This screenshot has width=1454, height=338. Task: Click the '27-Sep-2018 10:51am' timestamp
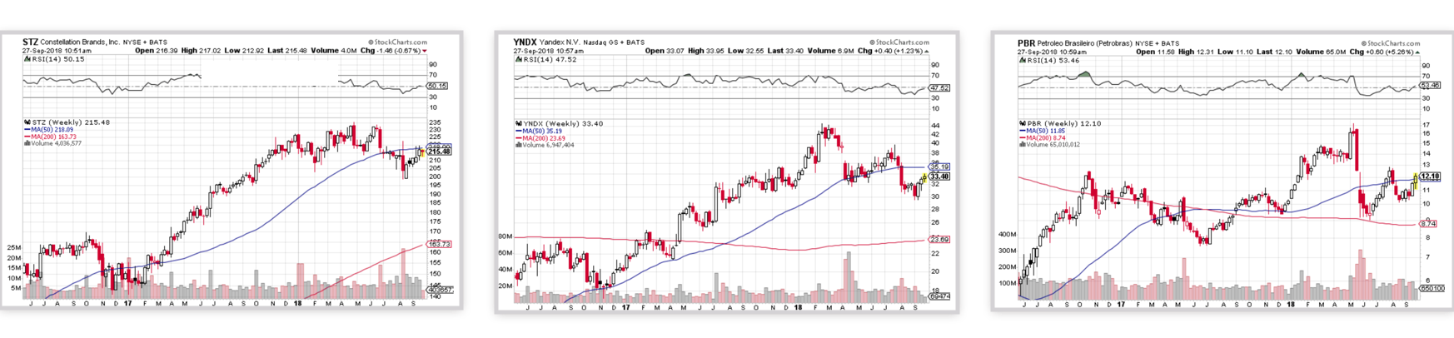coord(57,51)
